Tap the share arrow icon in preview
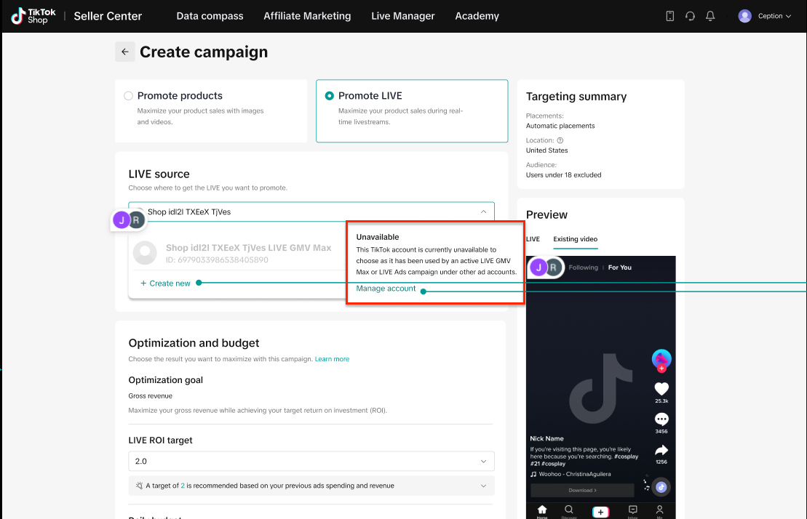The width and height of the screenshot is (807, 519). tap(661, 450)
